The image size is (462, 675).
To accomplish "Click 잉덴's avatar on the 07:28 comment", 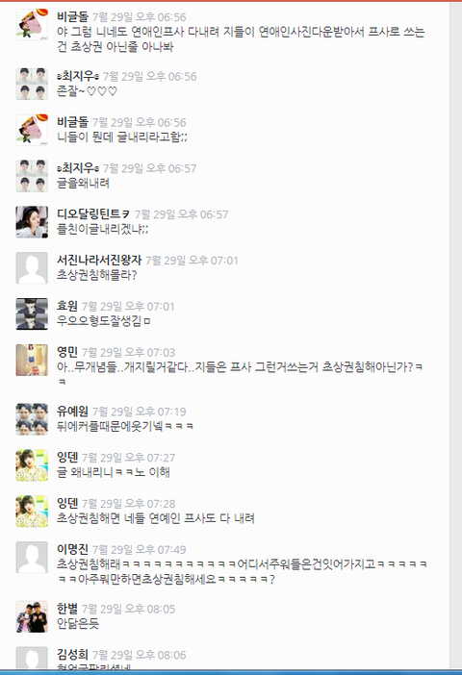I will coord(32,511).
